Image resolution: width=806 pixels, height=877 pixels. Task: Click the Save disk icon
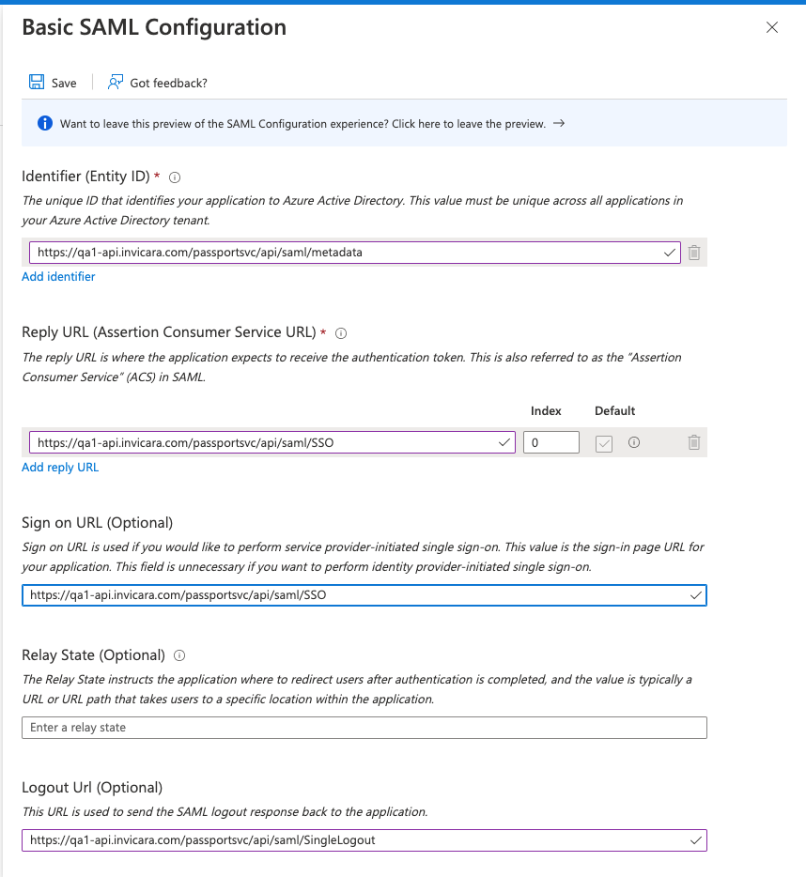tap(37, 83)
